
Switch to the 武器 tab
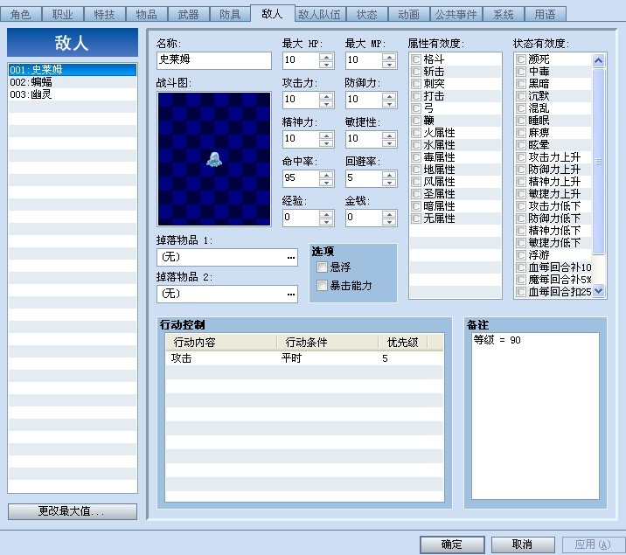point(189,15)
